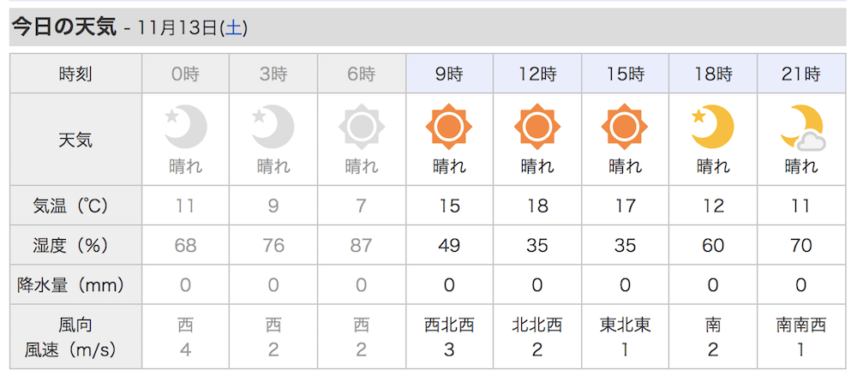Click the 時刻 row label
857x376 pixels.
tap(76, 74)
